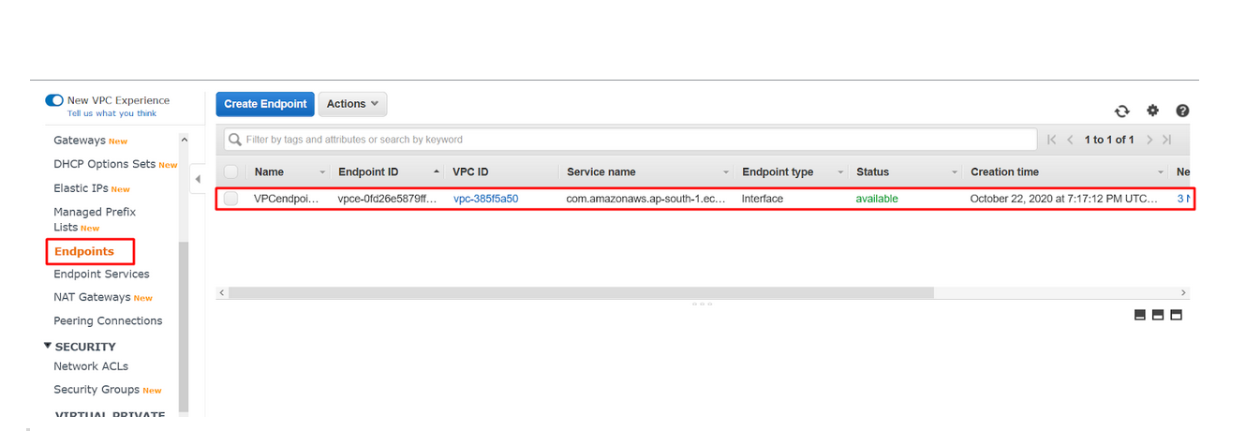Click the refresh icon
The image size is (1246, 431).
(x=1121, y=111)
